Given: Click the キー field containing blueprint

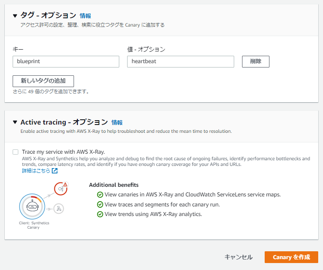Looking at the screenshot, I should 66,61.
